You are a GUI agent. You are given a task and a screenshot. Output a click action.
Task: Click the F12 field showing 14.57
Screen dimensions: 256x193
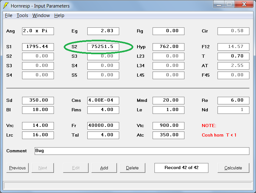click(x=233, y=47)
